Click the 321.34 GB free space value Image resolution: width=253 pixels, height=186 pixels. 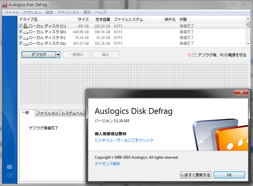coord(102,44)
